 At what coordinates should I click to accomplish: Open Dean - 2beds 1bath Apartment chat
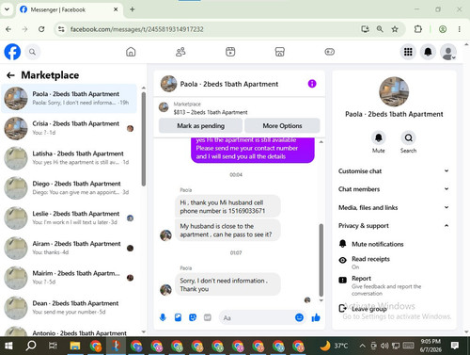pos(69,308)
